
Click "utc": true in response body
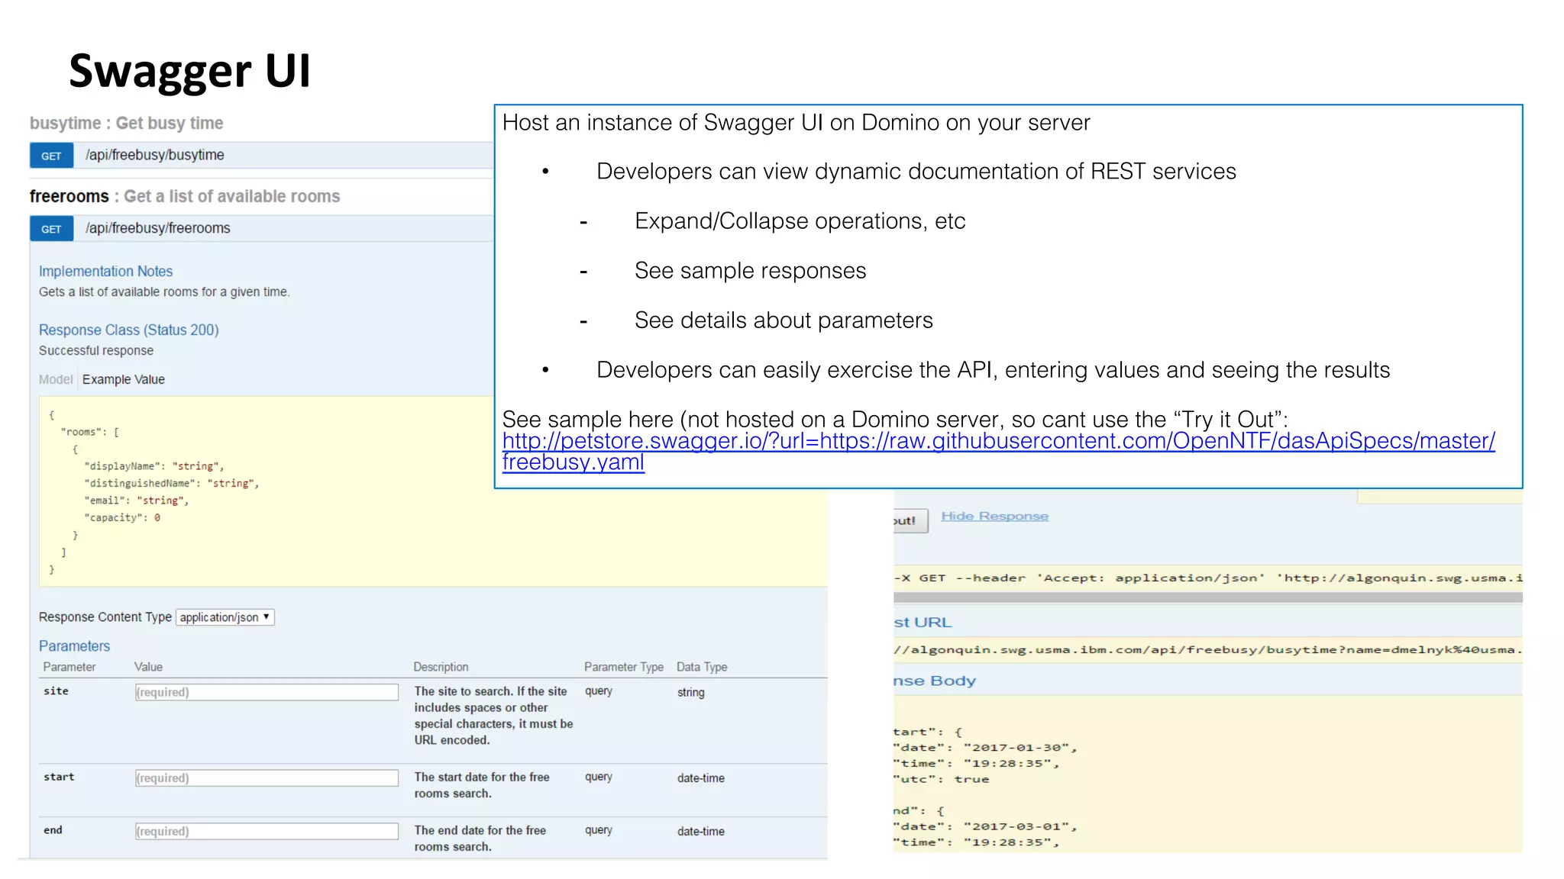coord(941,779)
